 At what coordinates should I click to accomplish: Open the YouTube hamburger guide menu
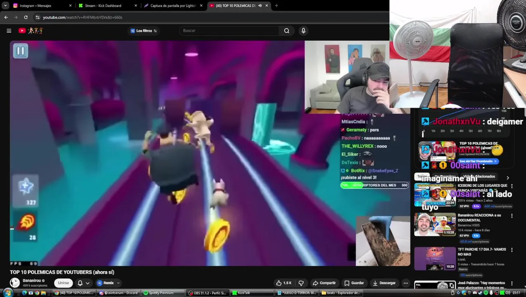point(9,31)
